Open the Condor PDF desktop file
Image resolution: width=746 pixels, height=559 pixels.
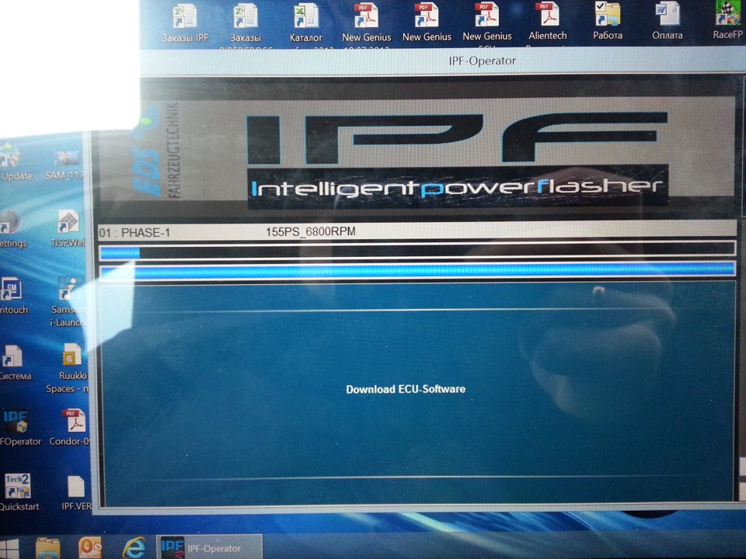(70, 427)
